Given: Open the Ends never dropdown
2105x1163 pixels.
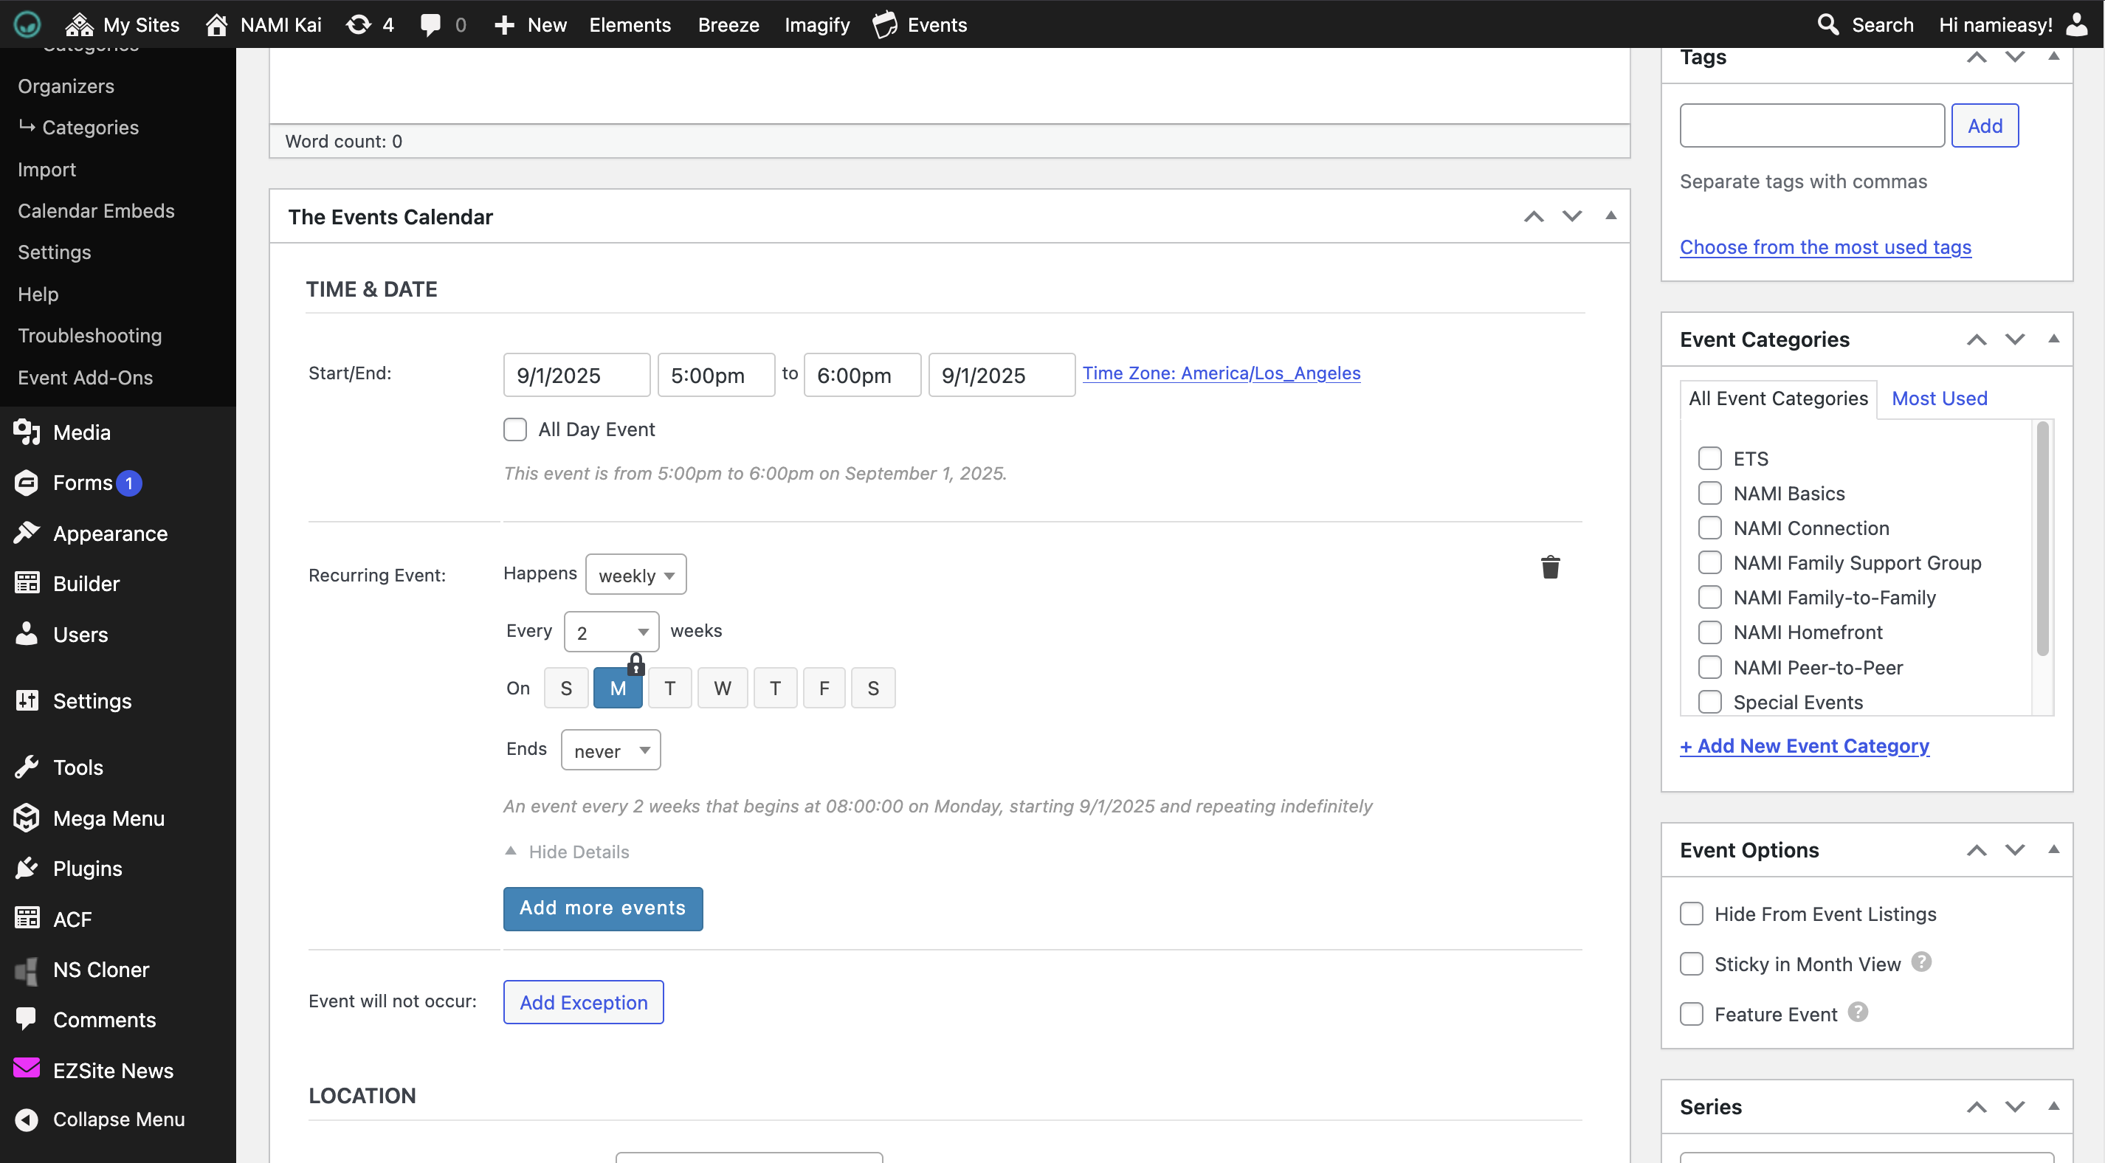Looking at the screenshot, I should pyautogui.click(x=610, y=750).
